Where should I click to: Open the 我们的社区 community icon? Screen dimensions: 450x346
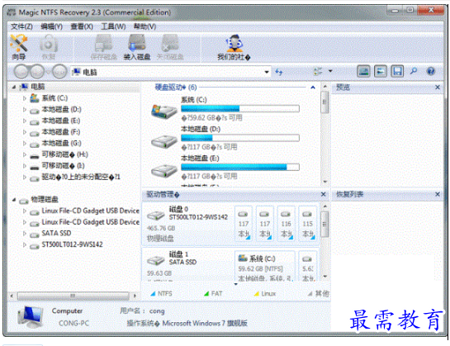pos(234,47)
